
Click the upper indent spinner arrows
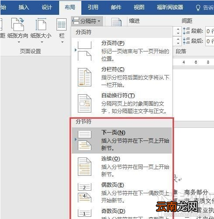(x=178, y=31)
